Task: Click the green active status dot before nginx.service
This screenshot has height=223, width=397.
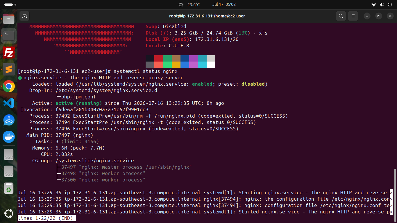Action: (x=20, y=78)
